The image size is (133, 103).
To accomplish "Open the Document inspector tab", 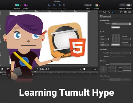I will tap(100, 12).
